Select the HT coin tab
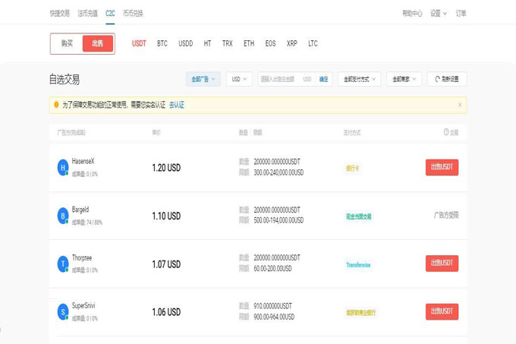Screen dimensions: 516x344 (x=207, y=43)
